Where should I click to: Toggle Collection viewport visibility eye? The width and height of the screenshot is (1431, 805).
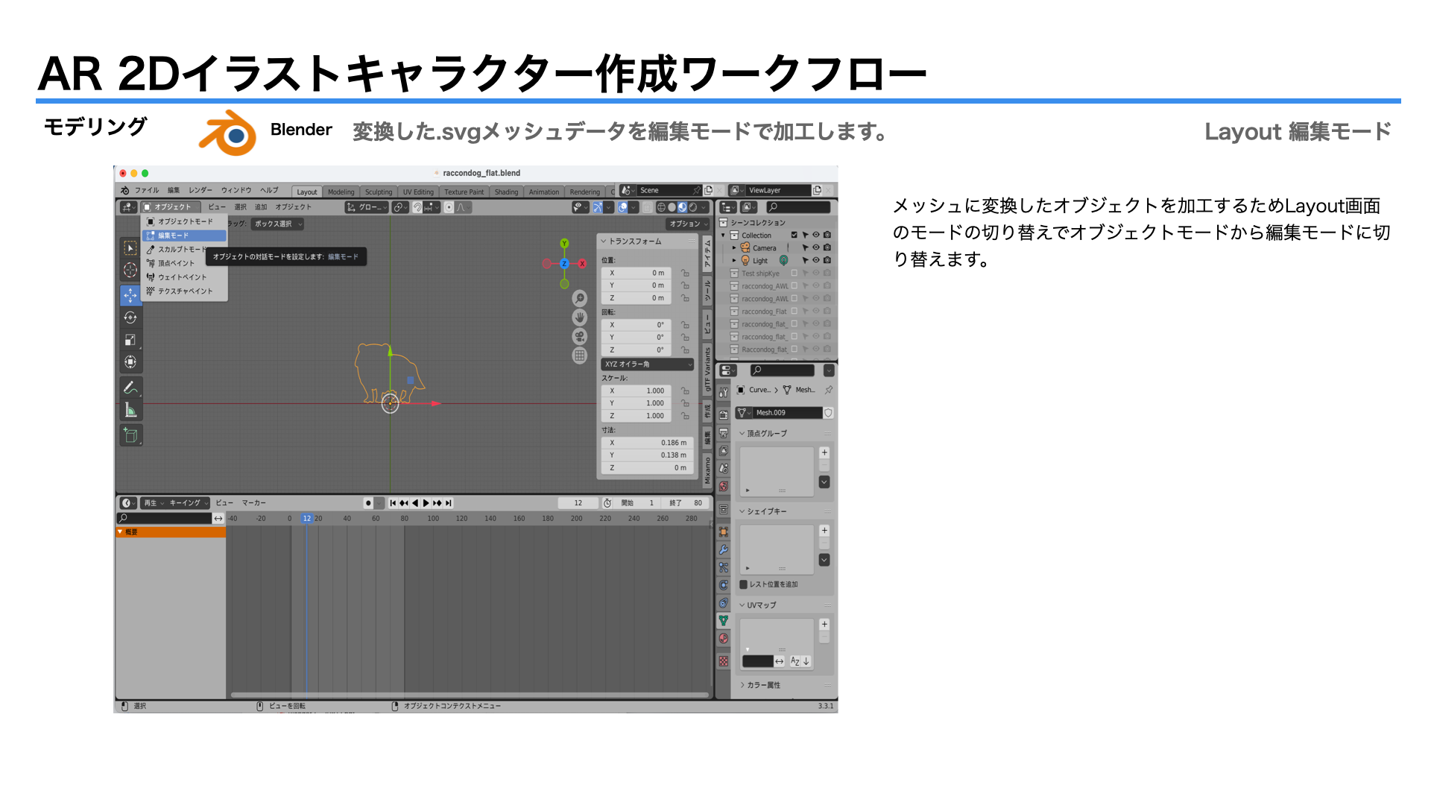pyautogui.click(x=816, y=236)
